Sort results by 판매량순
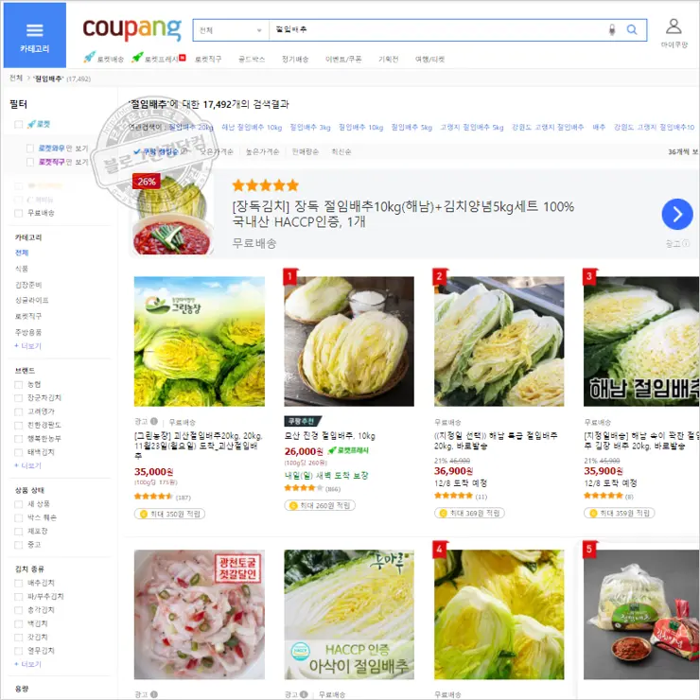Image resolution: width=700 pixels, height=700 pixels. pos(306,151)
